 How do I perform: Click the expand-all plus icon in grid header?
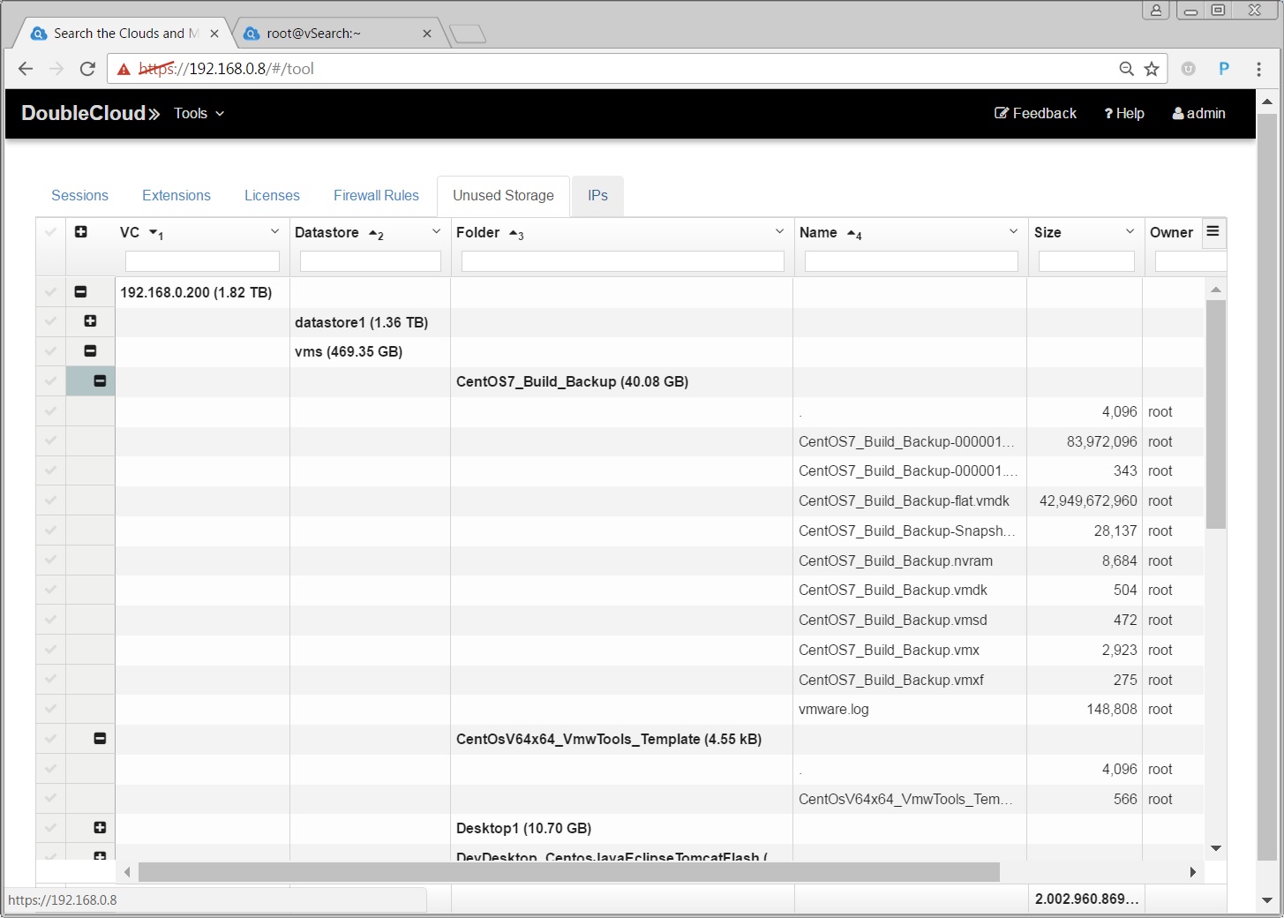(x=81, y=232)
